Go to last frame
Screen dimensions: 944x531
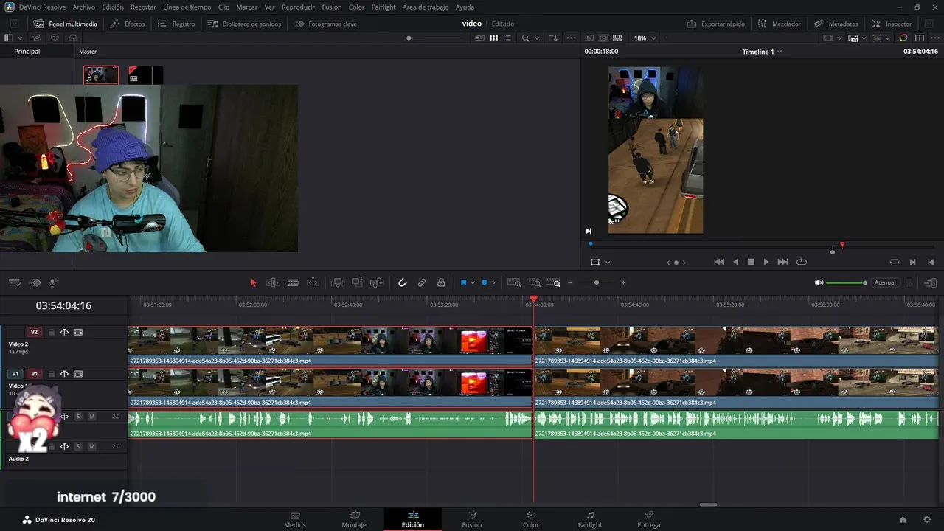tap(782, 262)
